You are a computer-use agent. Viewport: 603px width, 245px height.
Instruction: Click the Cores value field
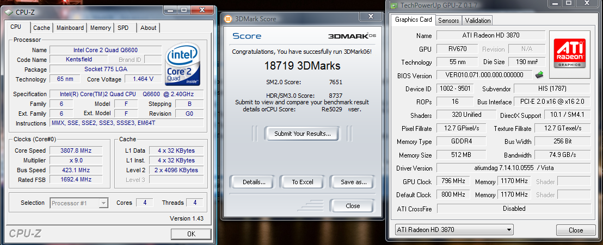click(145, 203)
